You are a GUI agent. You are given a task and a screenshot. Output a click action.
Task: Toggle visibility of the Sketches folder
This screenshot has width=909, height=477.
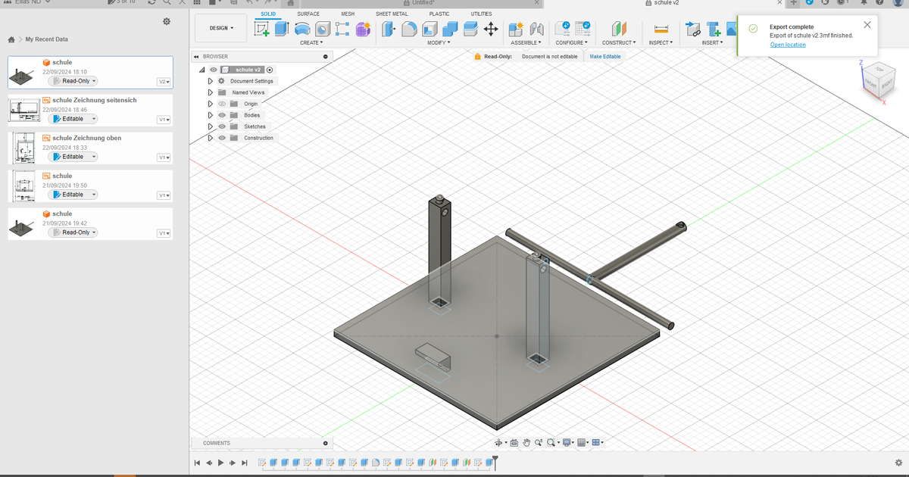click(221, 126)
